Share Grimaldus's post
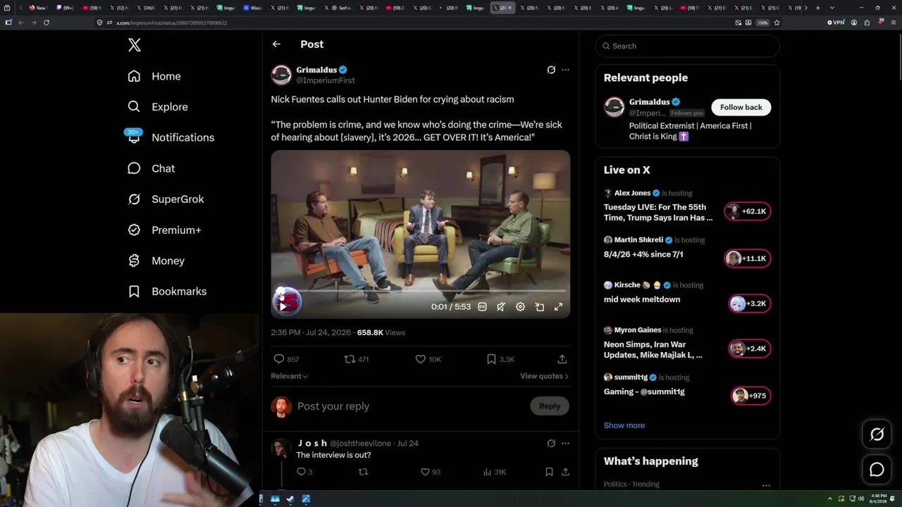Image resolution: width=902 pixels, height=507 pixels. [x=562, y=359]
